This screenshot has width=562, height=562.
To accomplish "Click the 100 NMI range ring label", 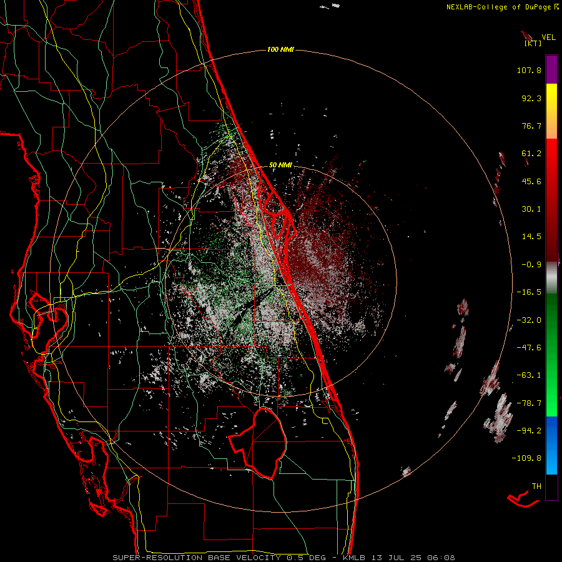I will click(280, 49).
